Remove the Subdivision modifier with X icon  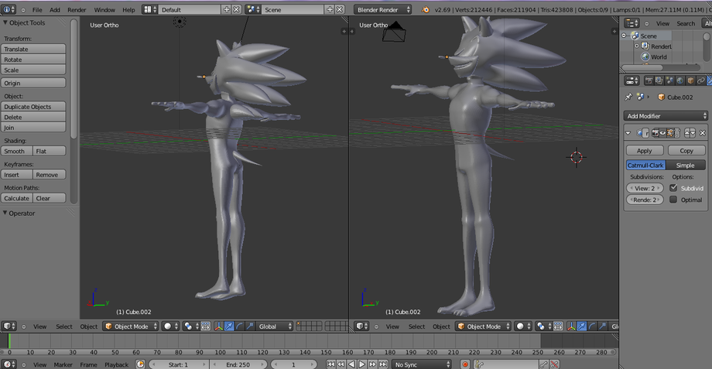point(703,133)
